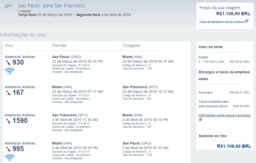256x163 pixels.
Task: Click the Preço da sua viagem label
Action: 220,8
